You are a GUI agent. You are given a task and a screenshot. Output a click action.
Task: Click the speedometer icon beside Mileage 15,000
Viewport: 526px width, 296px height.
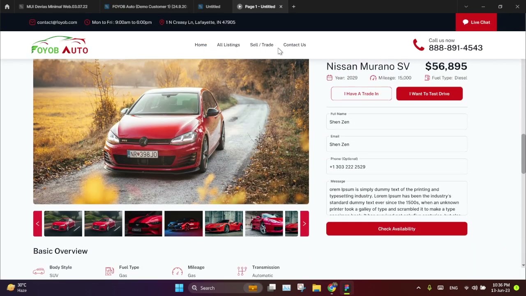tap(373, 78)
